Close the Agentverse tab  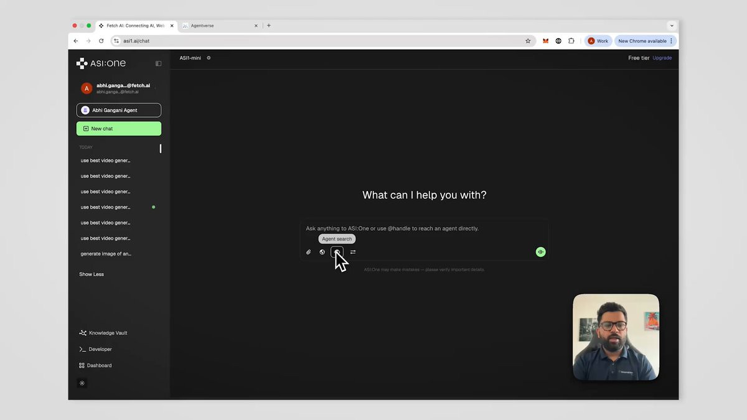[x=256, y=26]
